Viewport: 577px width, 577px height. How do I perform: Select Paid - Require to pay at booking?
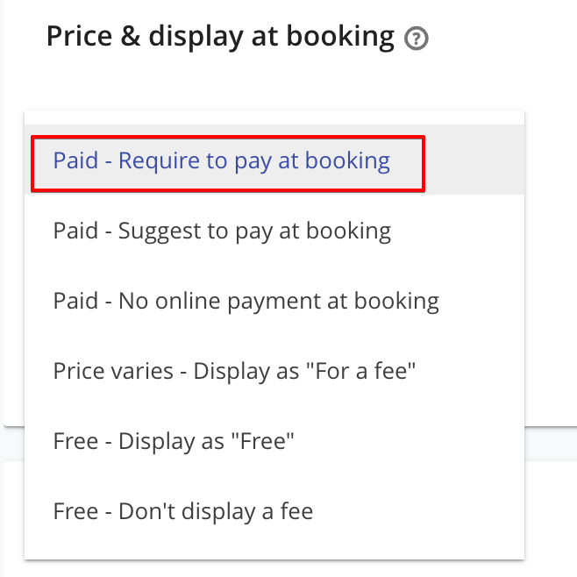(x=274, y=160)
